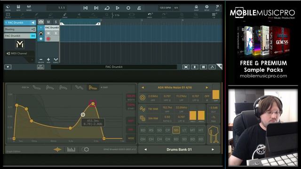This screenshot has height=169, width=301.
Task: Close the plugin panel corner X
Action: (x=220, y=66)
